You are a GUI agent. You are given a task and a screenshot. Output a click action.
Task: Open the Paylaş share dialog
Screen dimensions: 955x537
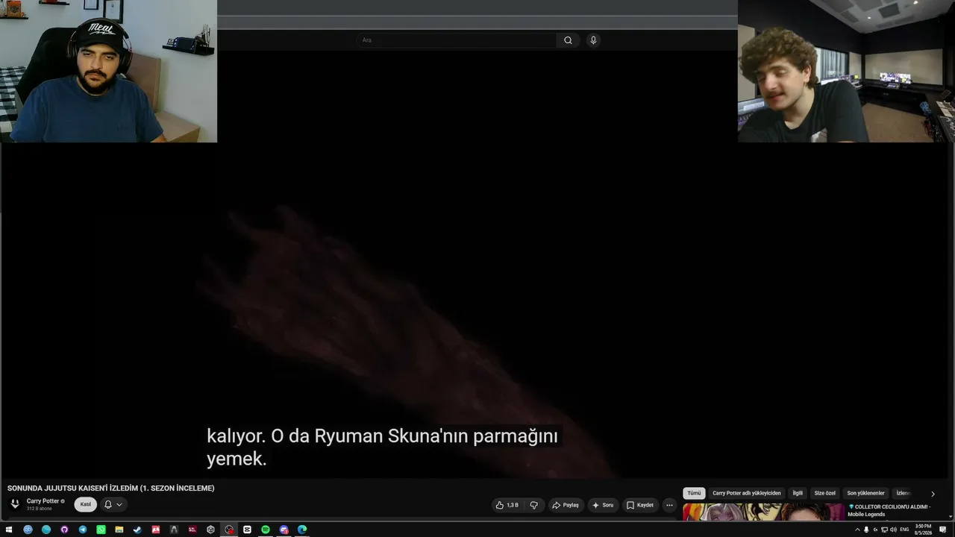(566, 505)
